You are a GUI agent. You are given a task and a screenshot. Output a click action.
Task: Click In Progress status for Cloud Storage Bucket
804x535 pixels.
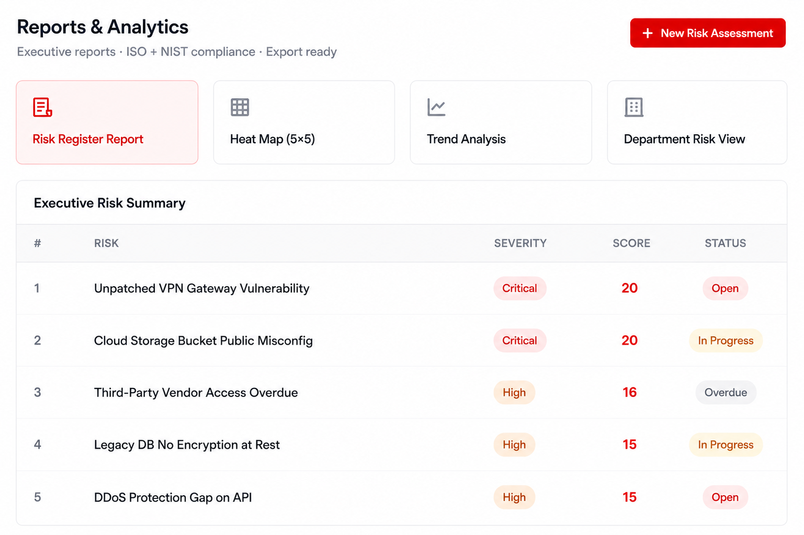tap(726, 340)
